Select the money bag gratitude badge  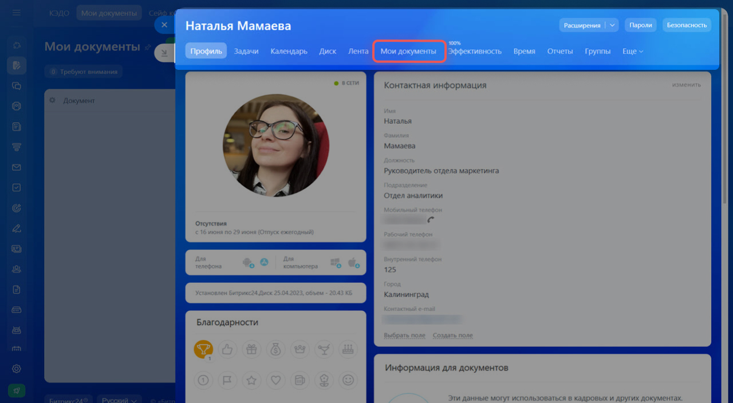(x=275, y=349)
